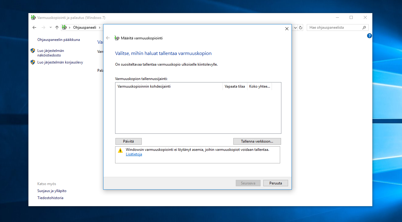The height and width of the screenshot is (222, 402).
Task: Minimize the Varmuuskopiointi ja palautus window
Action: pyautogui.click(x=337, y=18)
